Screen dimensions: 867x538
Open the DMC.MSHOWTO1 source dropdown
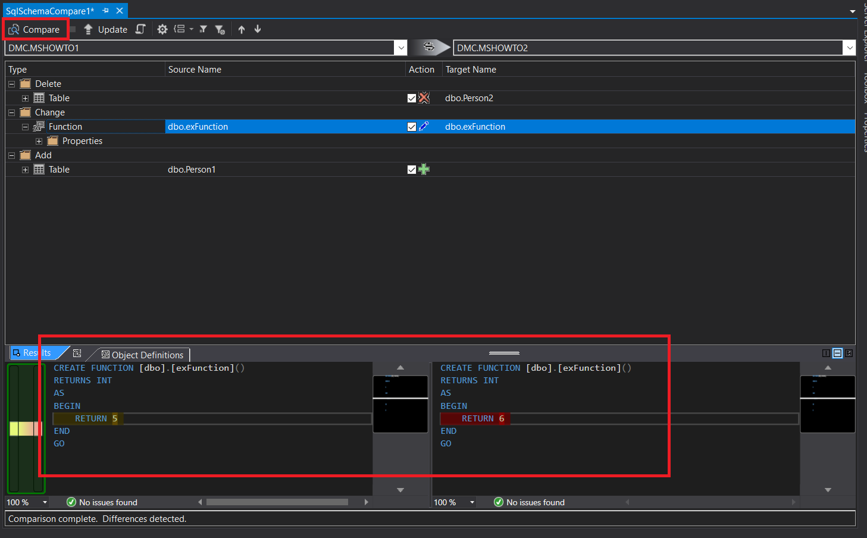coord(401,48)
